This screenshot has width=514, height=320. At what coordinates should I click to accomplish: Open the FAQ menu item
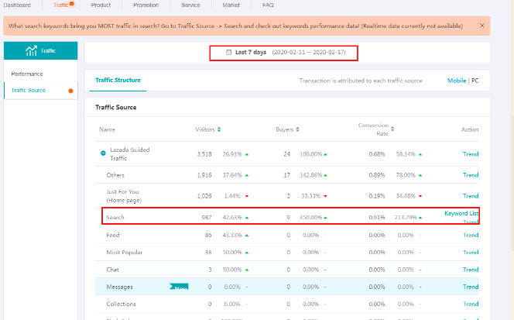point(268,5)
